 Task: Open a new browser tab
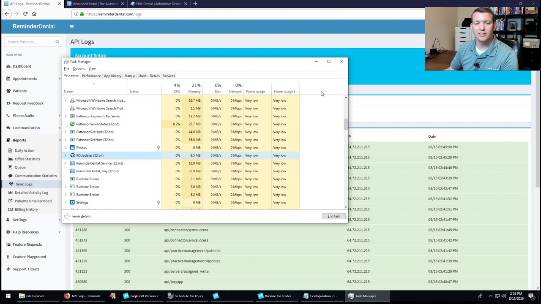click(195, 4)
